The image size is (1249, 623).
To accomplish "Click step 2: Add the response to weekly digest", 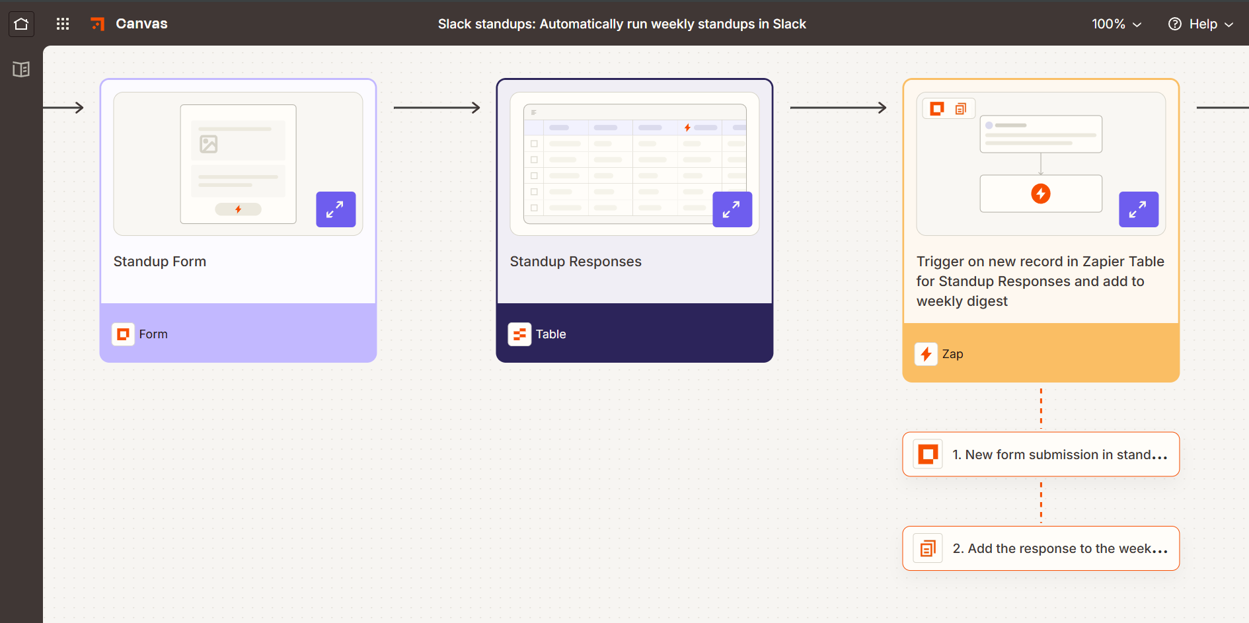I will click(x=1041, y=548).
